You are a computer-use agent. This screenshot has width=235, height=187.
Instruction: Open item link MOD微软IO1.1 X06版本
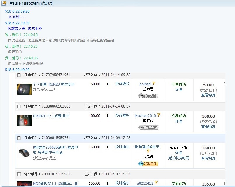point(55,183)
